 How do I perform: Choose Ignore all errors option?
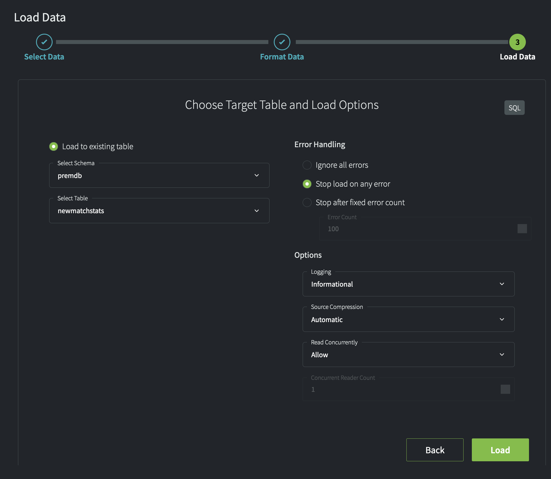click(307, 165)
